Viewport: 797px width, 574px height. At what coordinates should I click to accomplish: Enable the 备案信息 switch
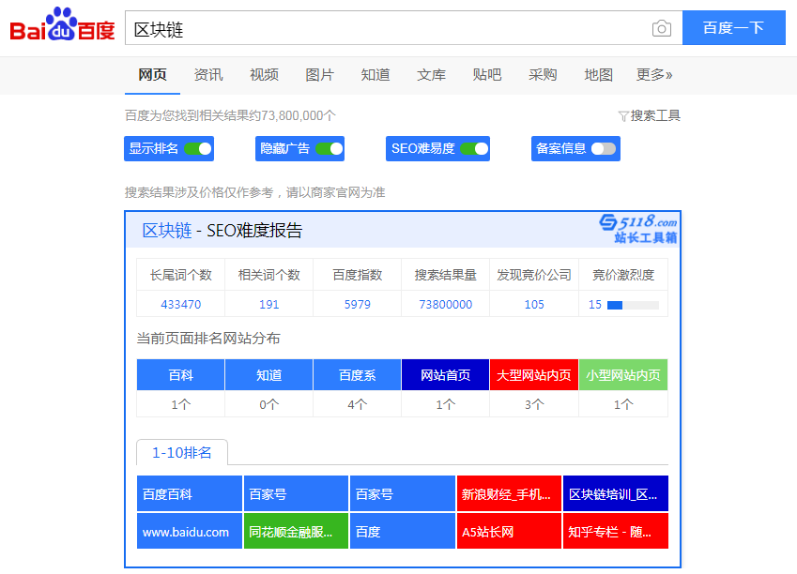pyautogui.click(x=604, y=149)
